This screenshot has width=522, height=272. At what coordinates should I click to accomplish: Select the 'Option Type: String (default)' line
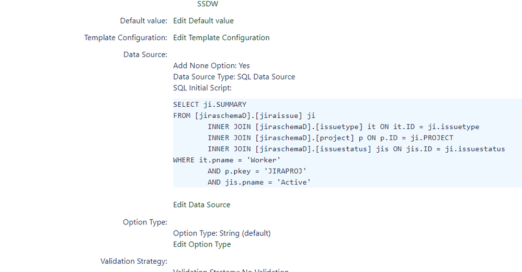point(222,233)
